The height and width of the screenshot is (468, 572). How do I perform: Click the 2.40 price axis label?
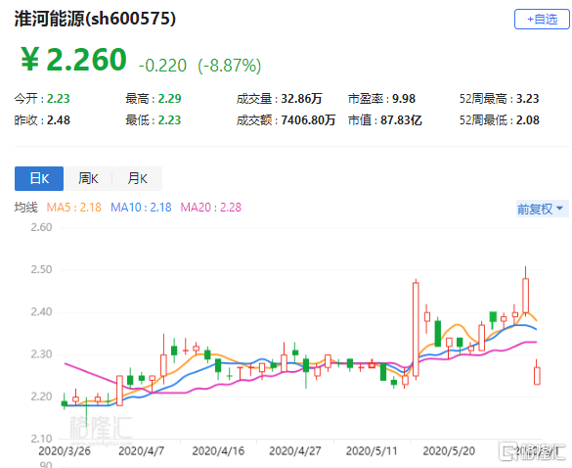click(41, 312)
